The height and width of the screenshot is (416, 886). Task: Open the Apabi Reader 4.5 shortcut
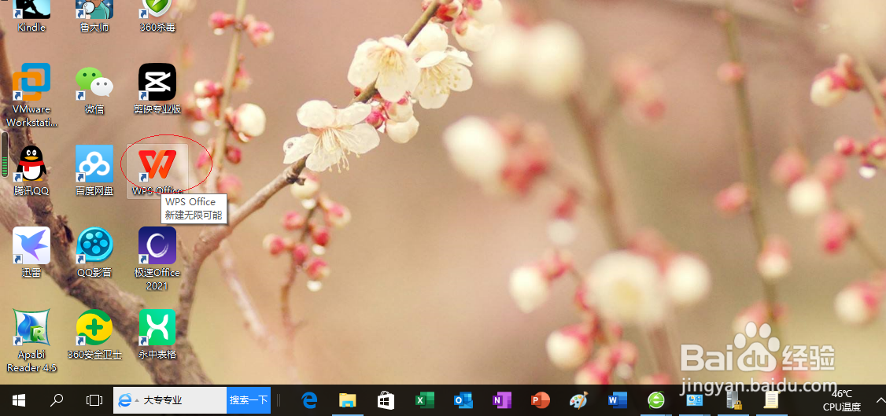(31, 341)
